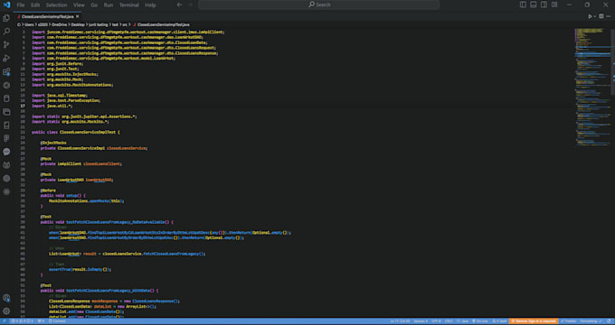Click line number 17 in the gutter
Screen dimensions: 615x325
click(x=23, y=106)
